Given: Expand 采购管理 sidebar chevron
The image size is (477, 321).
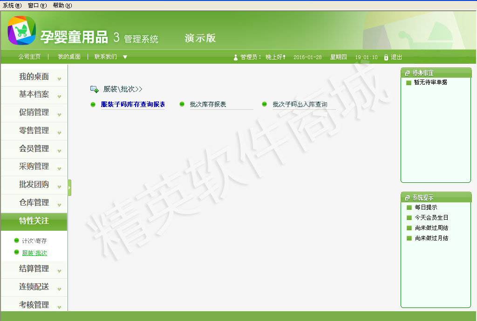Looking at the screenshot, I should coord(59,169).
